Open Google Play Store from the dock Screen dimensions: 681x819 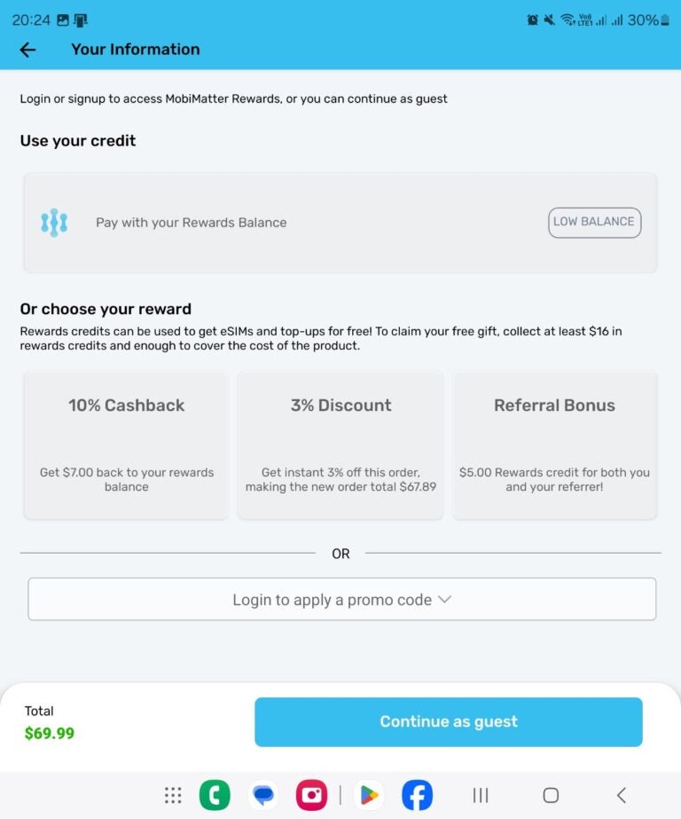tap(368, 795)
